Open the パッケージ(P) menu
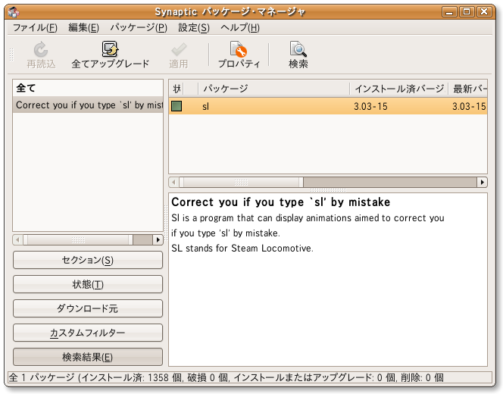This screenshot has width=503, height=394. (139, 28)
